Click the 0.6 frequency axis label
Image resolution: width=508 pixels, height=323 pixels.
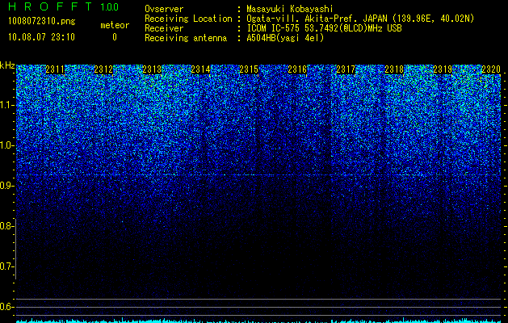(6, 307)
